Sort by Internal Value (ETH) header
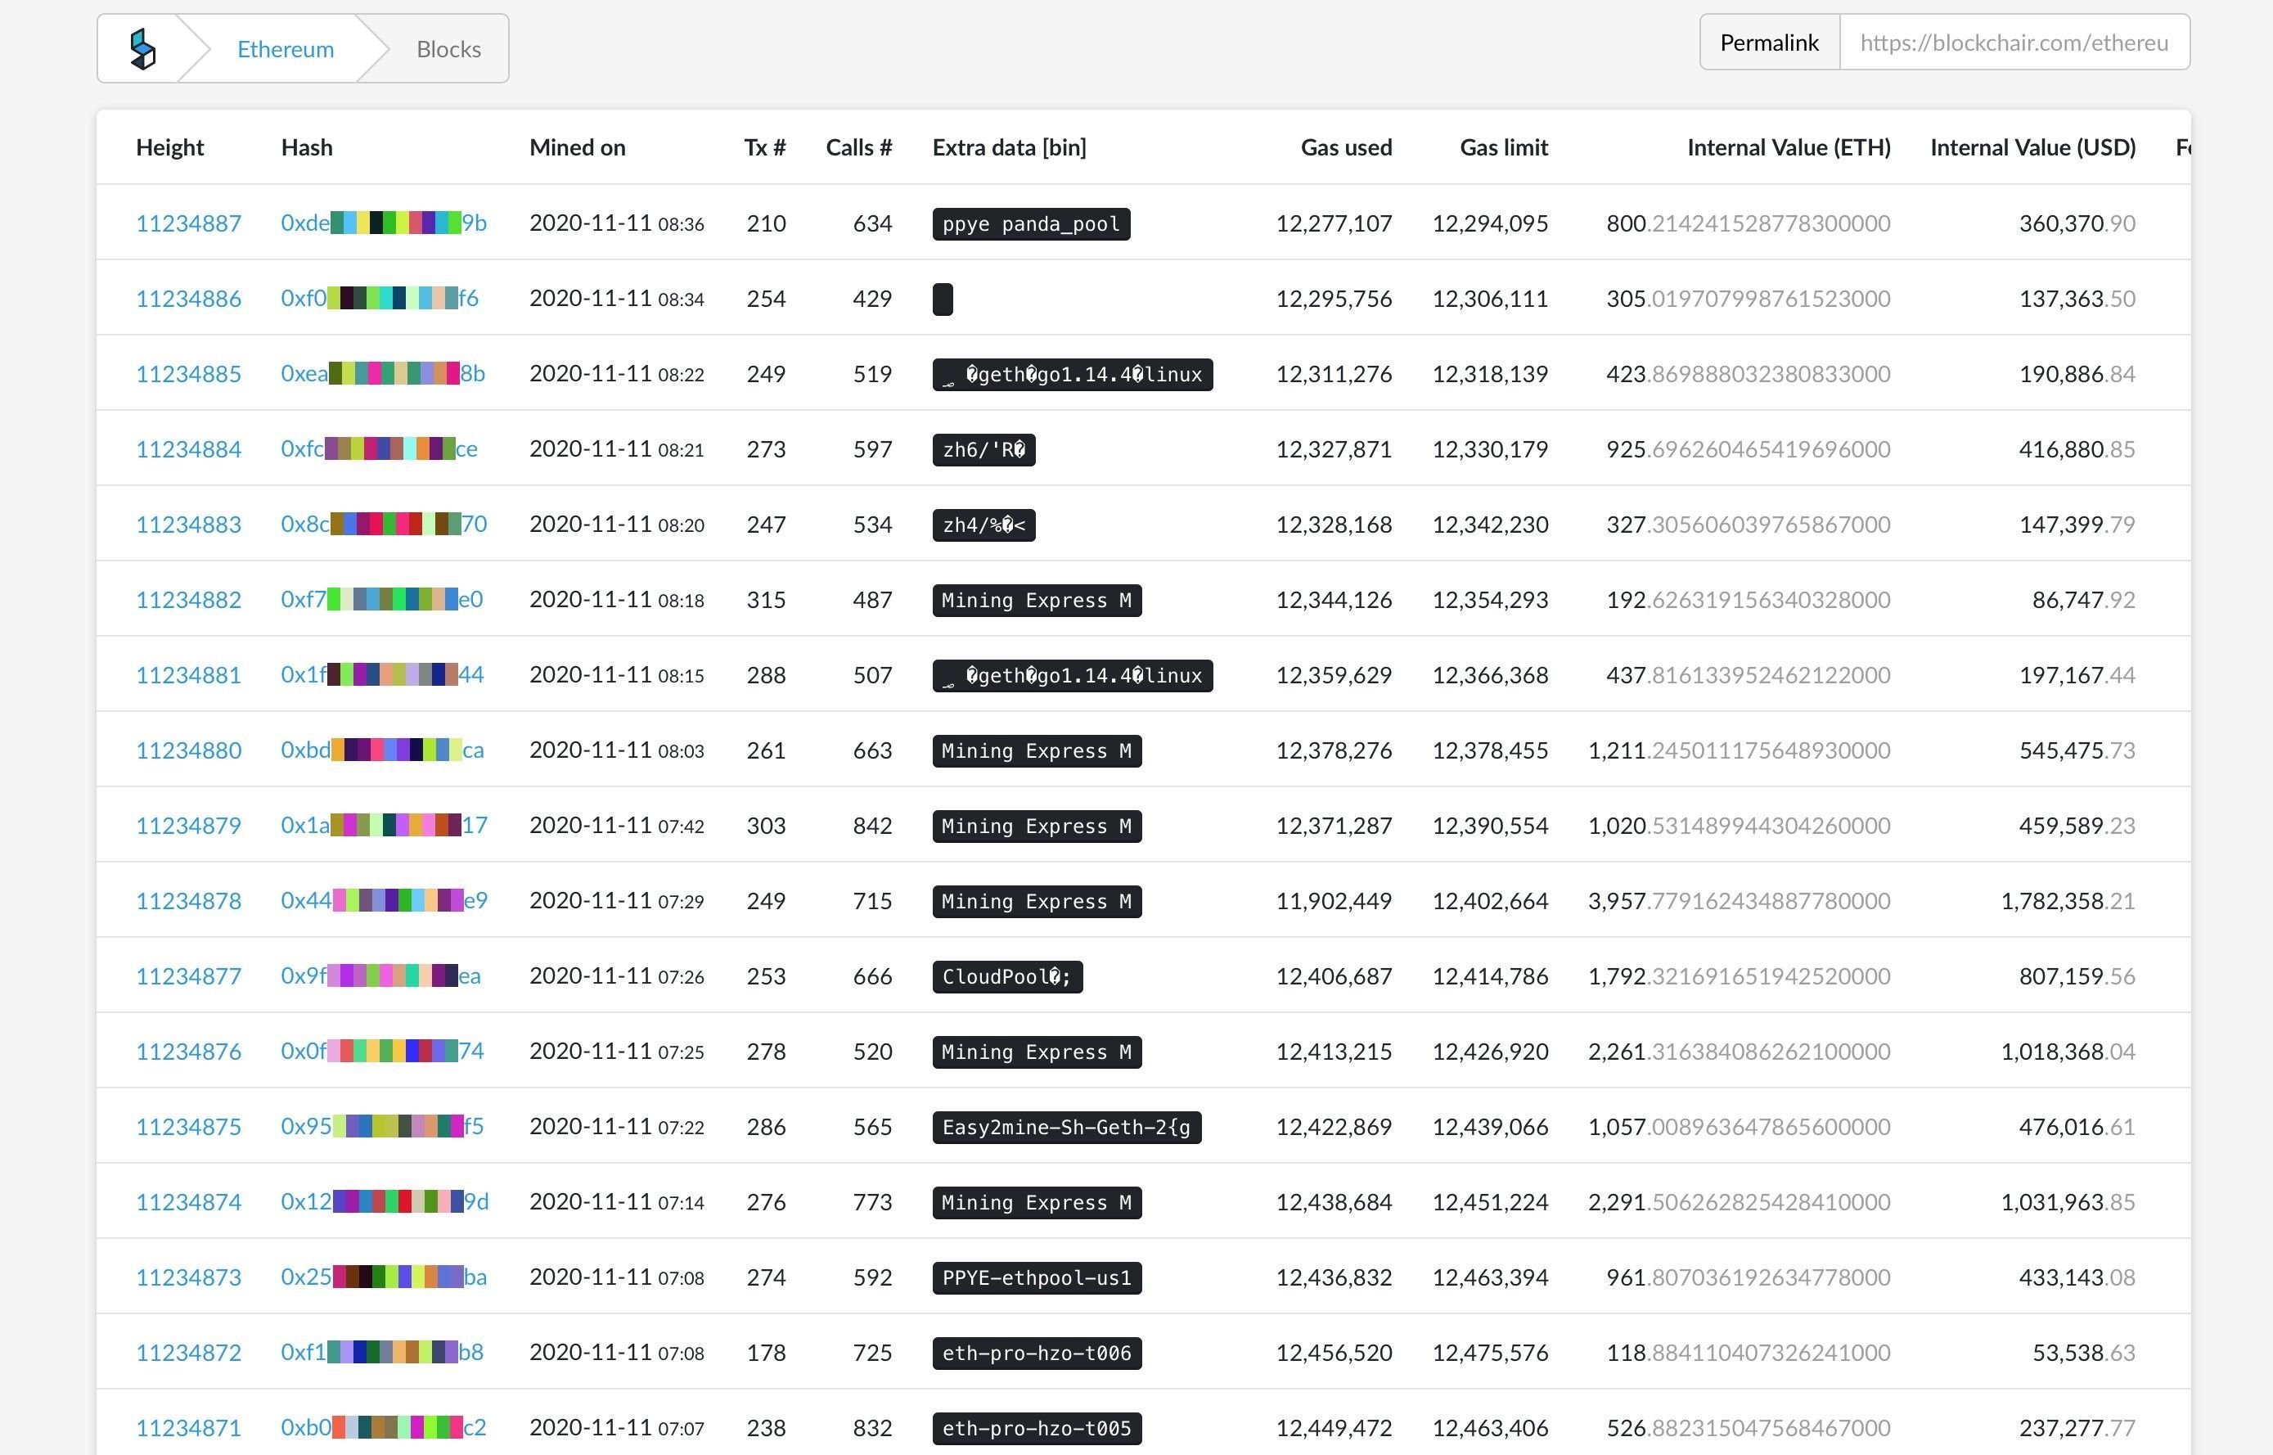 point(1789,147)
